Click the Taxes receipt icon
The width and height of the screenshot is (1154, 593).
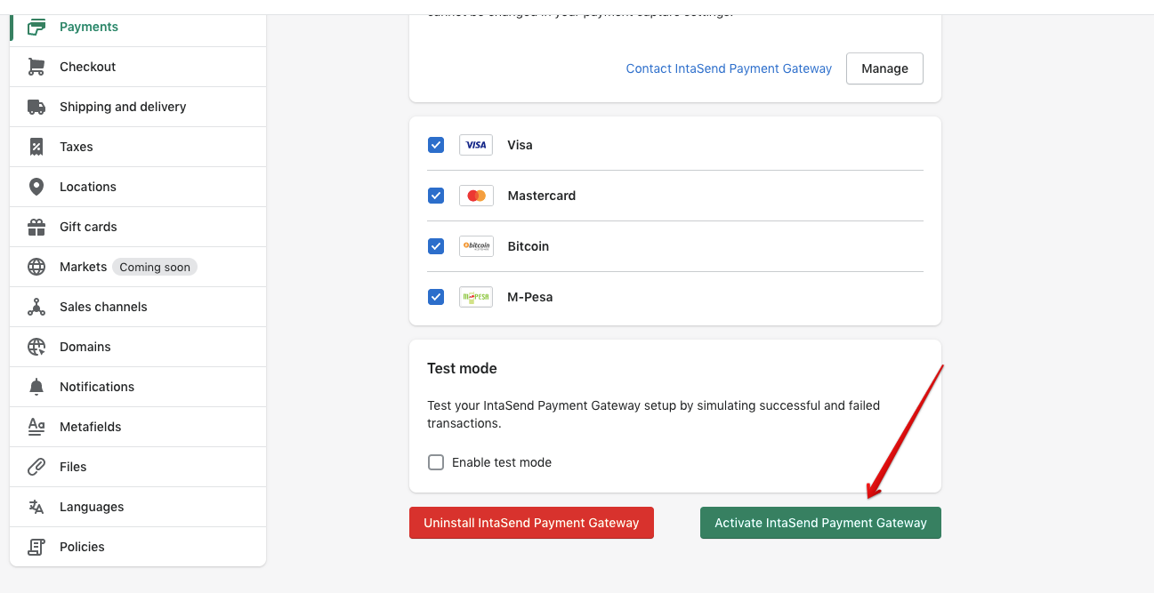[36, 147]
